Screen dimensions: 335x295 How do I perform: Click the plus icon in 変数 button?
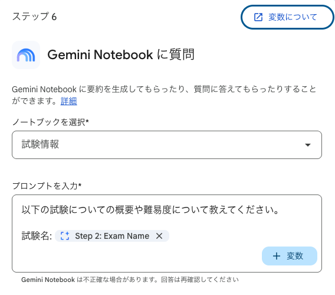pos(277,256)
